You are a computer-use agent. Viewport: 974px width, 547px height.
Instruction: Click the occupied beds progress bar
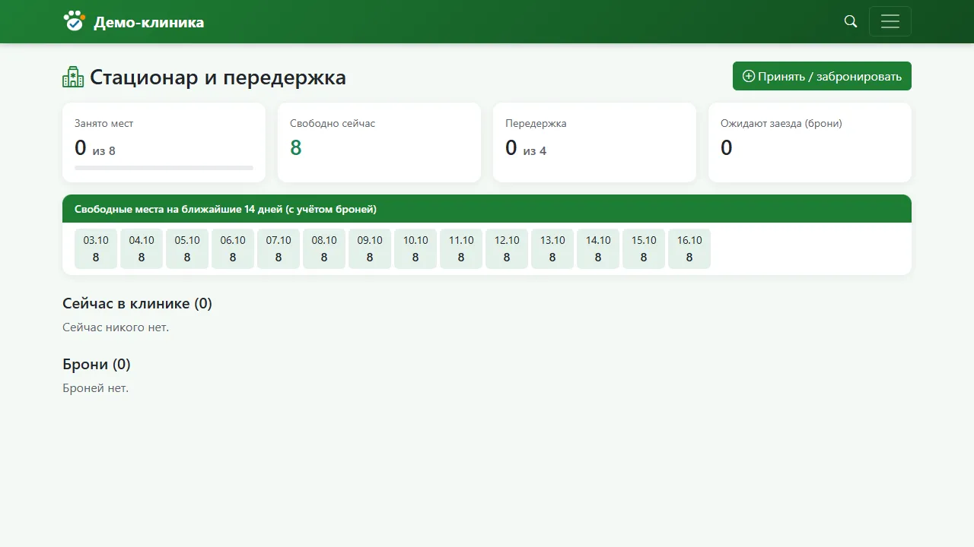(164, 168)
